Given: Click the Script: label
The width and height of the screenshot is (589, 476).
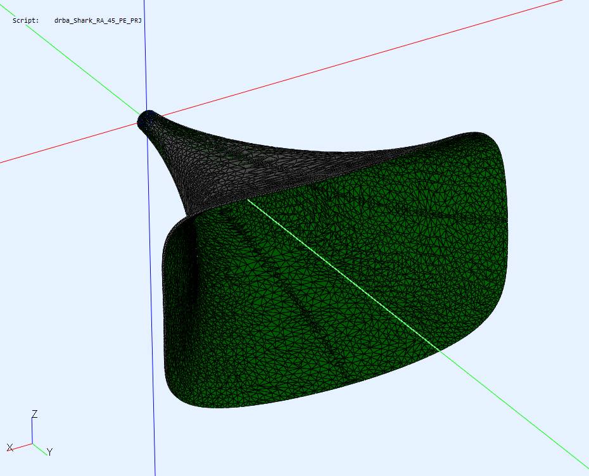Looking at the screenshot, I should coord(25,21).
